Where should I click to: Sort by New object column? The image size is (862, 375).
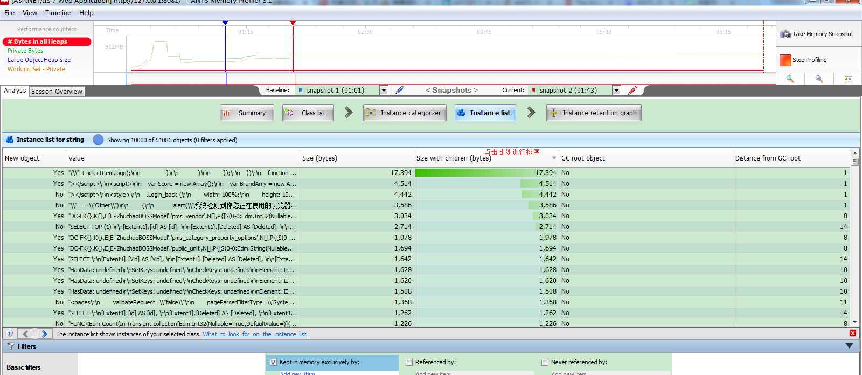tap(34, 158)
